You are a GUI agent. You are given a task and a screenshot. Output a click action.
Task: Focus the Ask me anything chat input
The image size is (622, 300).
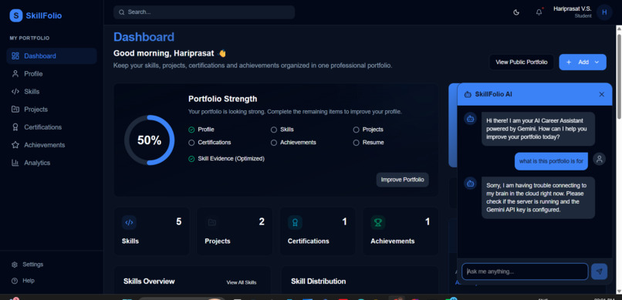[525, 271]
